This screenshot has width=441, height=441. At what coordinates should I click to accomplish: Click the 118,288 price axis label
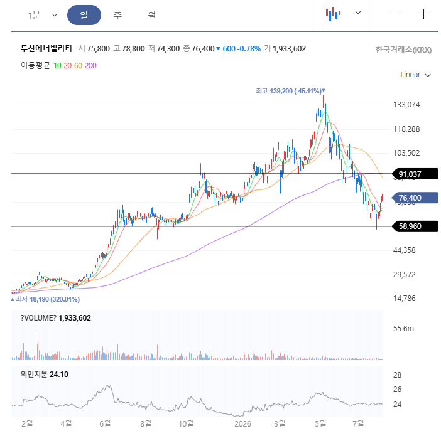point(406,129)
